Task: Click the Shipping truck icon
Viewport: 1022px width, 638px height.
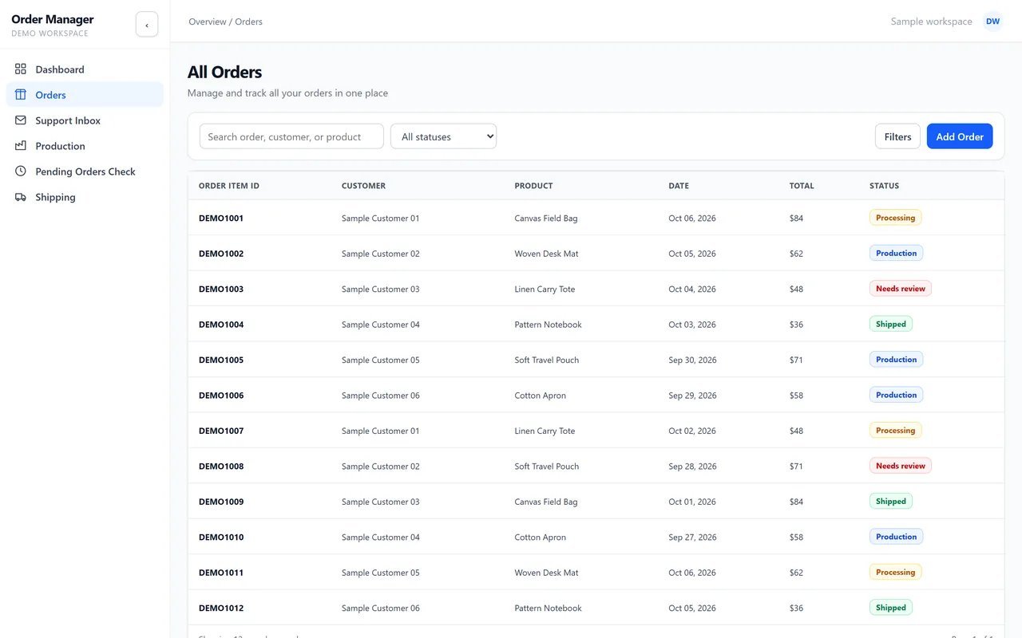Action: 21,197
